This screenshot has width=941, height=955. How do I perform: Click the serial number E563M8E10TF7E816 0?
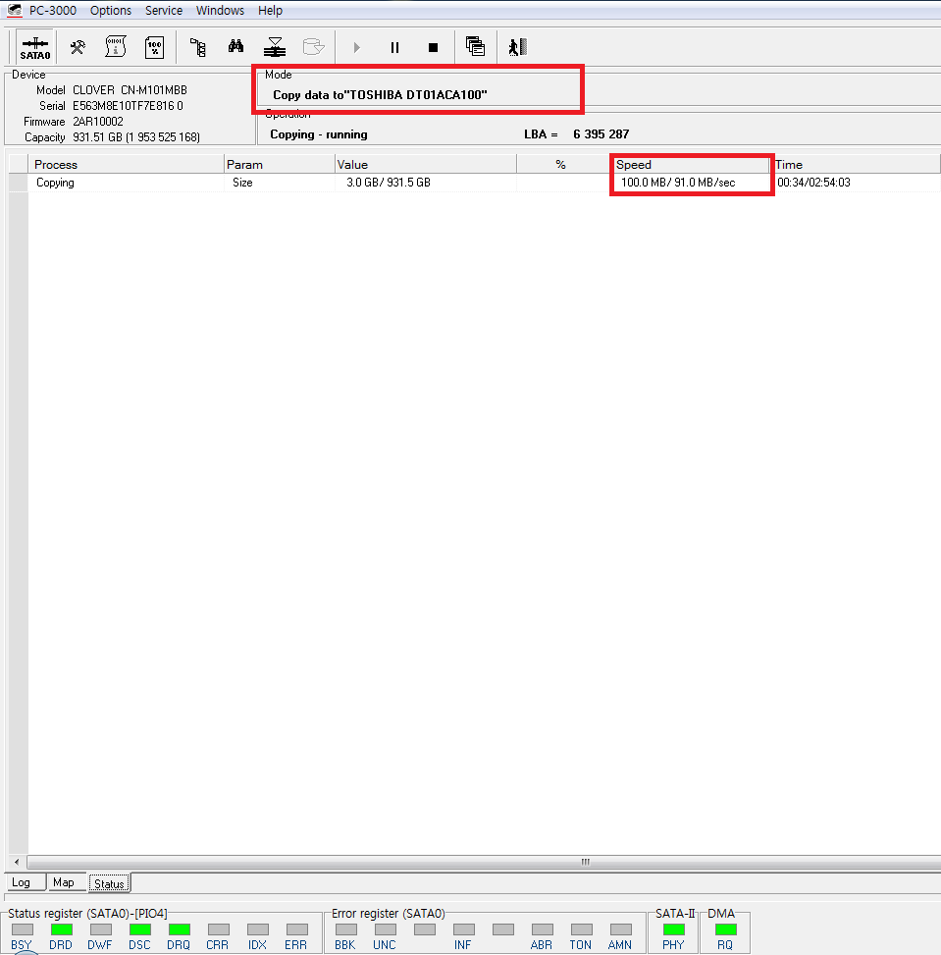(128, 106)
